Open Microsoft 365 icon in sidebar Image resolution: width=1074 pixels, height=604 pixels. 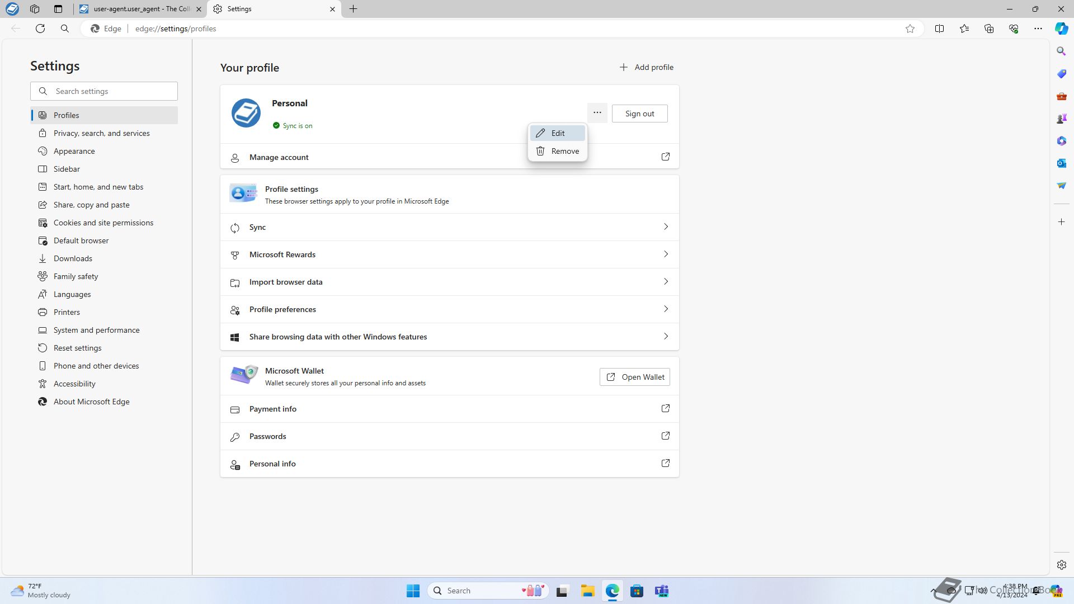pyautogui.click(x=1061, y=141)
